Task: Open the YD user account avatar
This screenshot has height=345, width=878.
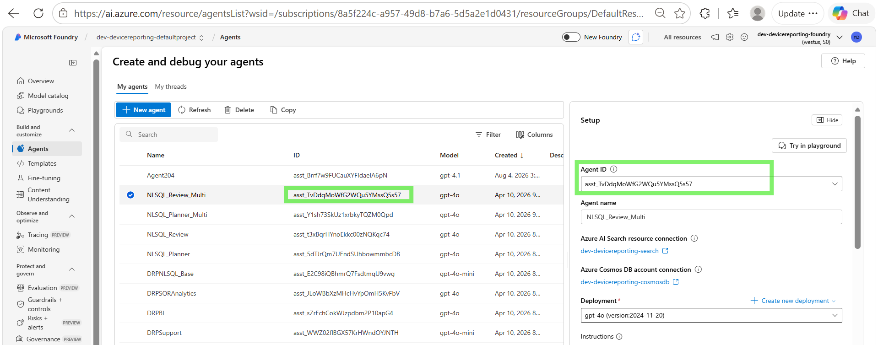Action: tap(856, 37)
